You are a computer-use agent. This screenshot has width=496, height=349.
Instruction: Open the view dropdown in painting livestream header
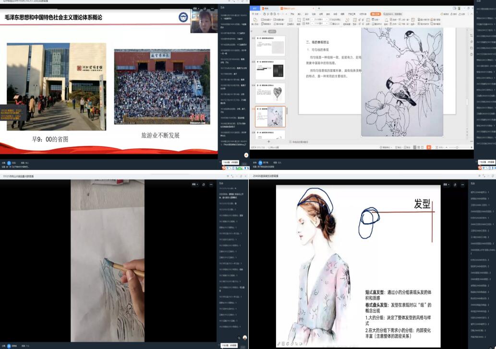pyautogui.click(x=194, y=184)
